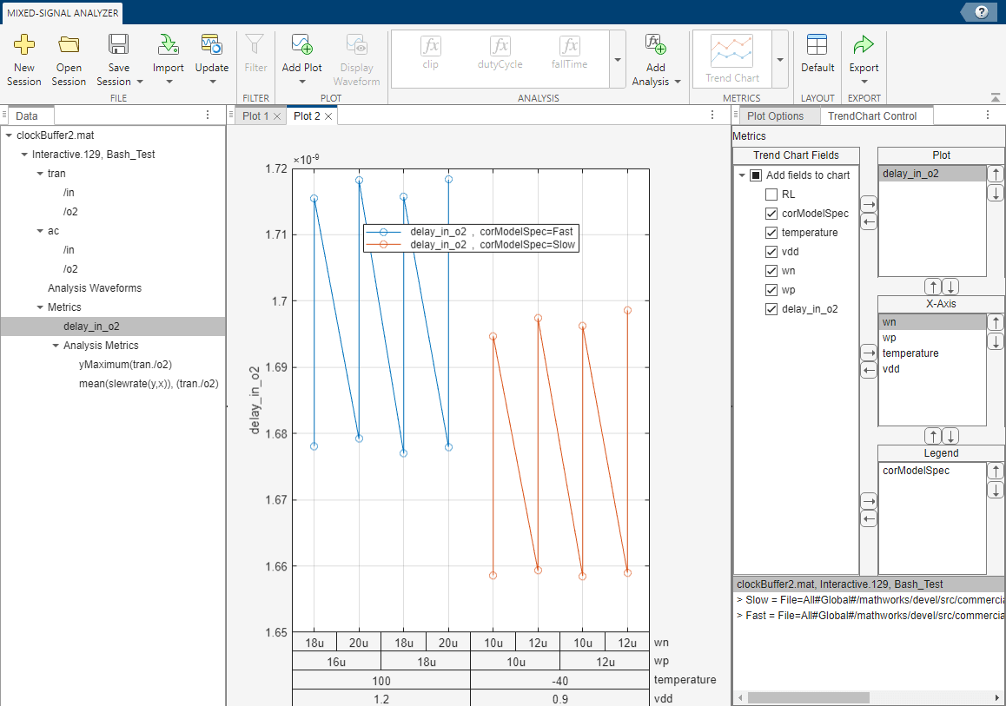Expand the Slow entry in the info panel

738,597
